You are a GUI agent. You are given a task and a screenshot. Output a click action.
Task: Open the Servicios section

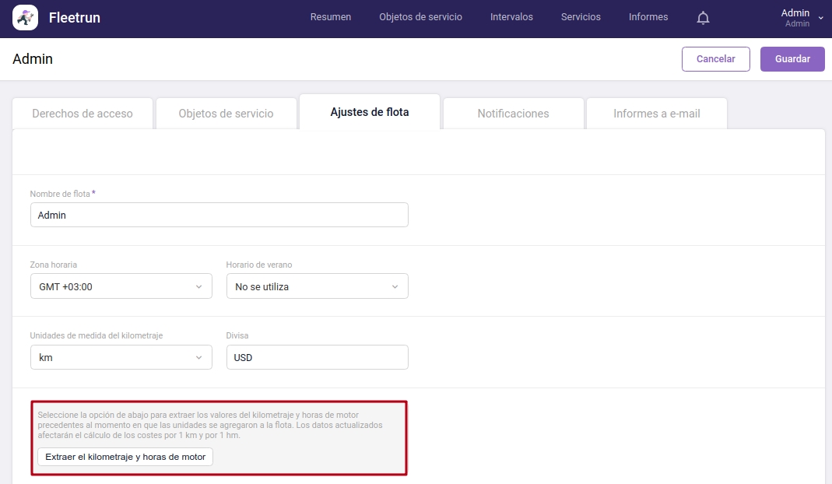coord(580,16)
